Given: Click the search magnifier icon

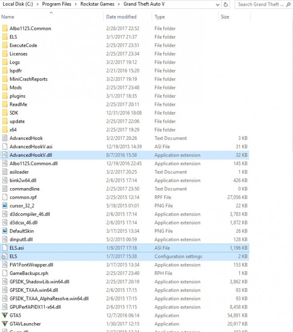Looking at the screenshot, I should 288,4.
